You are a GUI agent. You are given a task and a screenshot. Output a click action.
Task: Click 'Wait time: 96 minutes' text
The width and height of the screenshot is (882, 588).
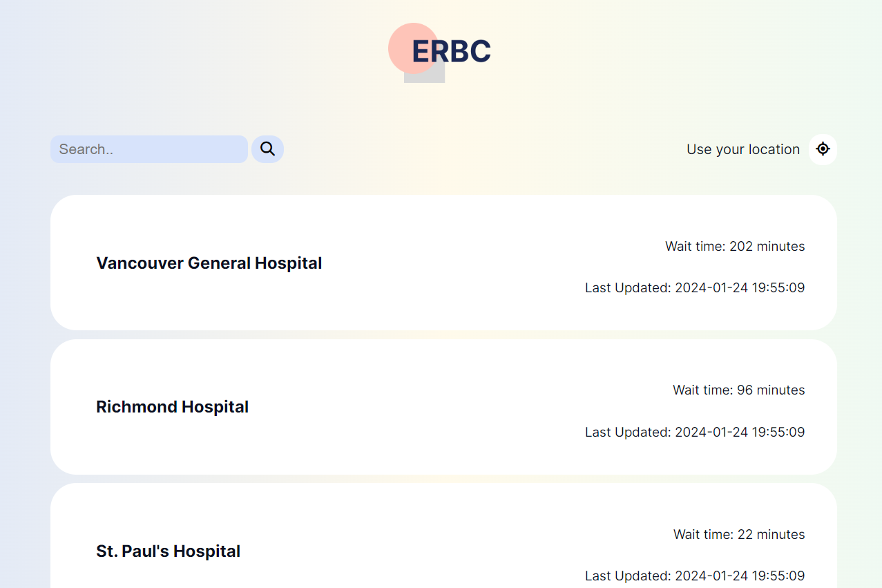click(x=739, y=390)
